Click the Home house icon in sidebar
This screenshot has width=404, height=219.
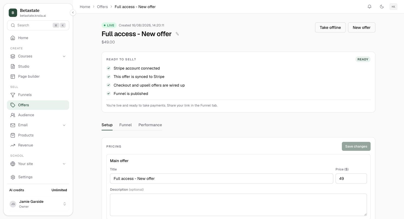[x=13, y=38]
